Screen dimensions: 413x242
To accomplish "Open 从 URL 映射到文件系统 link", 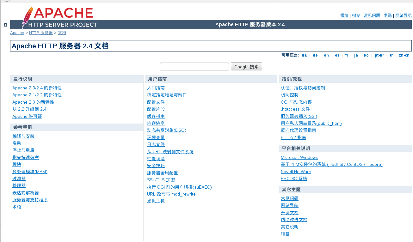I will (170, 152).
